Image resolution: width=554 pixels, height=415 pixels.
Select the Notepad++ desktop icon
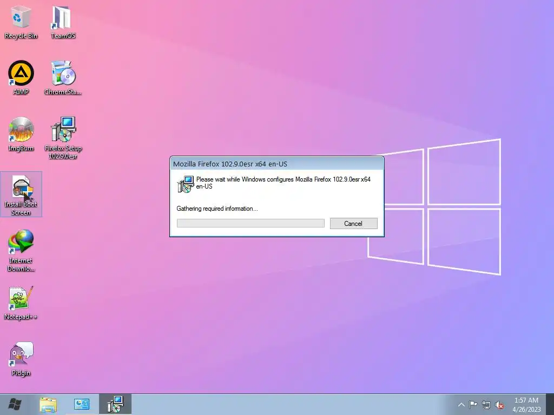21,303
